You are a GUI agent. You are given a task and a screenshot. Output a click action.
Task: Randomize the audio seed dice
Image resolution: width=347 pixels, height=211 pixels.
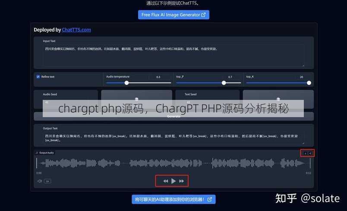point(136,99)
